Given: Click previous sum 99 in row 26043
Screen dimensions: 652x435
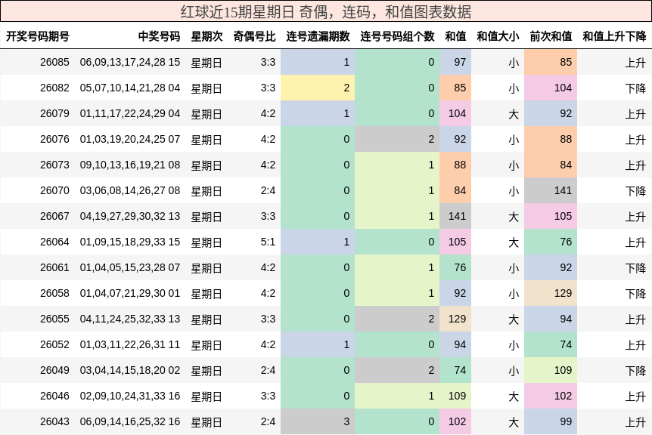Looking at the screenshot, I should click(x=551, y=421).
